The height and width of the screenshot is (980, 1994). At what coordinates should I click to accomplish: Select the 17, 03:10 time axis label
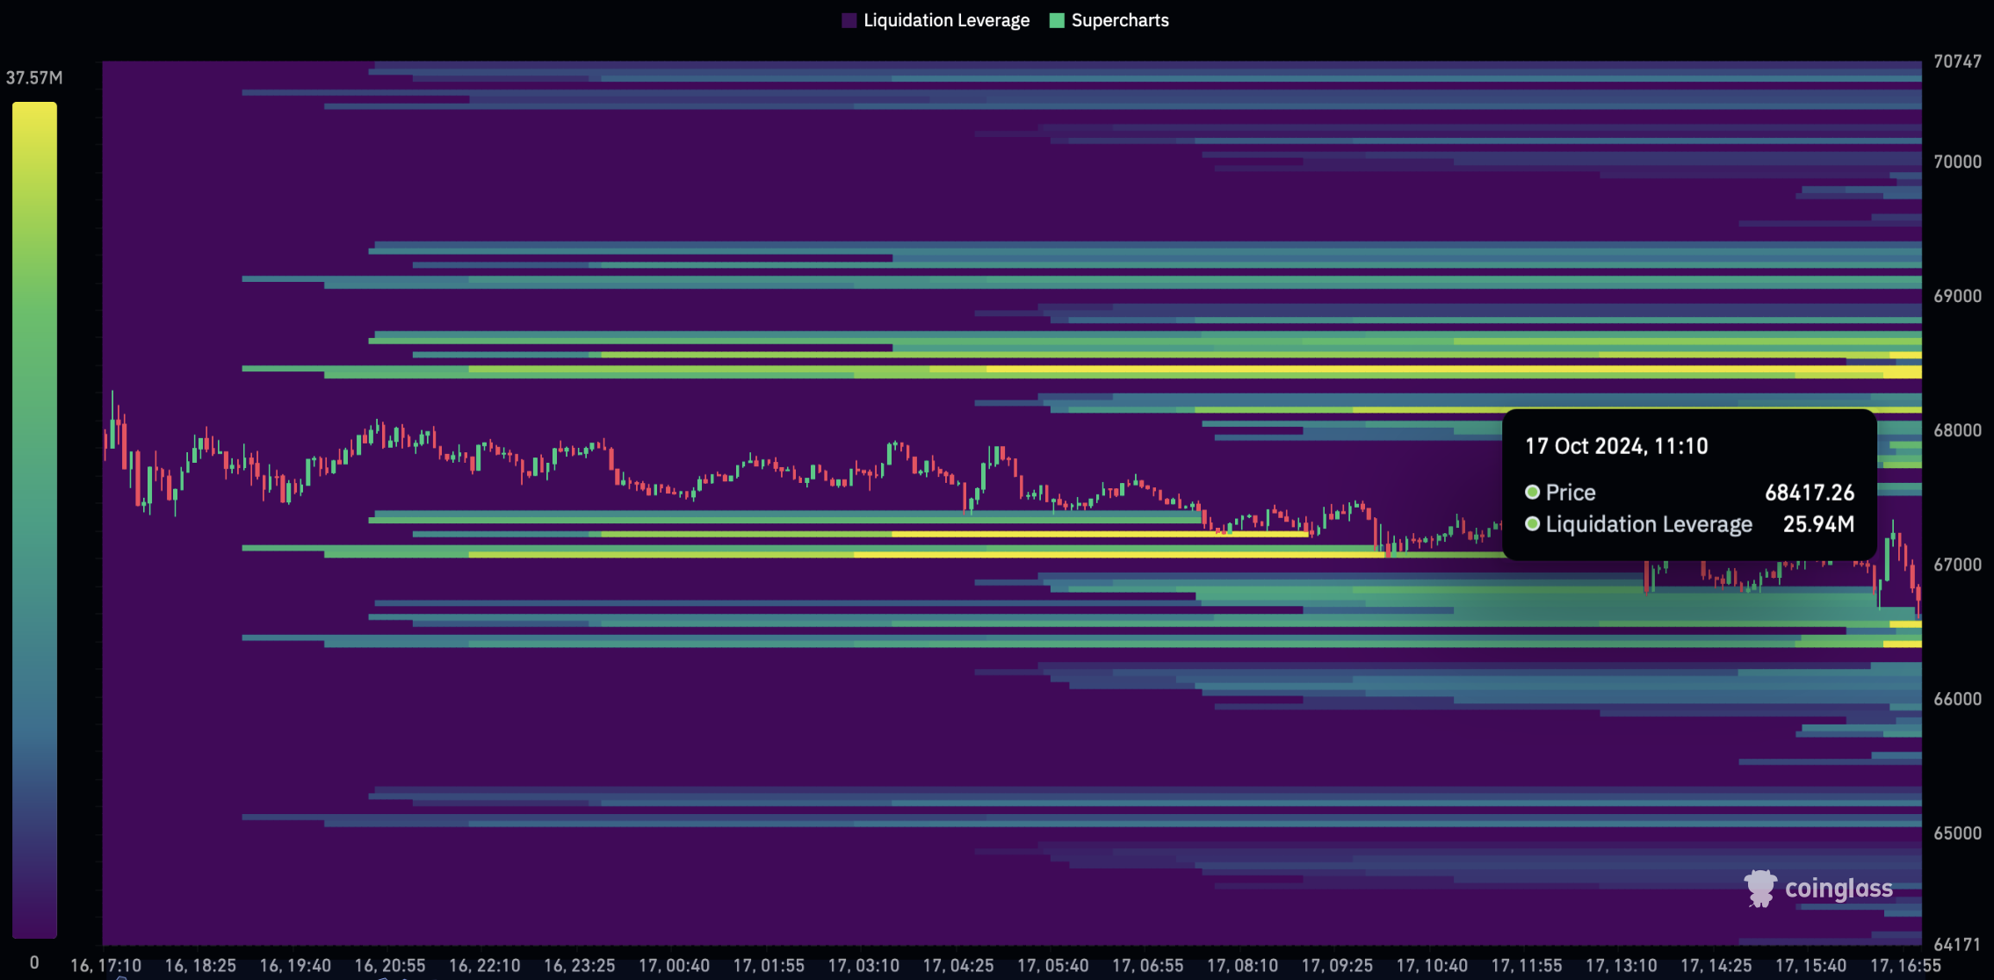863,965
